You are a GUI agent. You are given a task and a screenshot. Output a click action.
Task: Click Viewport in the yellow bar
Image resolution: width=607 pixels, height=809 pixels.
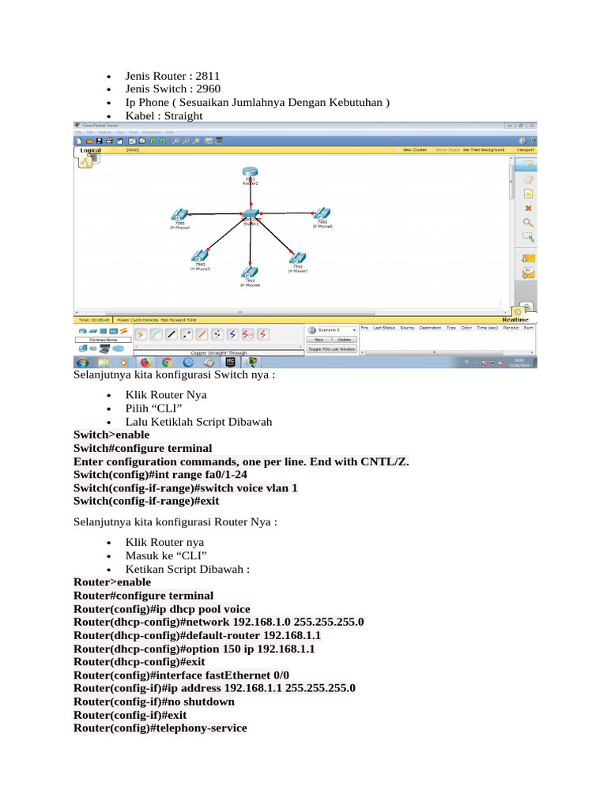point(526,150)
